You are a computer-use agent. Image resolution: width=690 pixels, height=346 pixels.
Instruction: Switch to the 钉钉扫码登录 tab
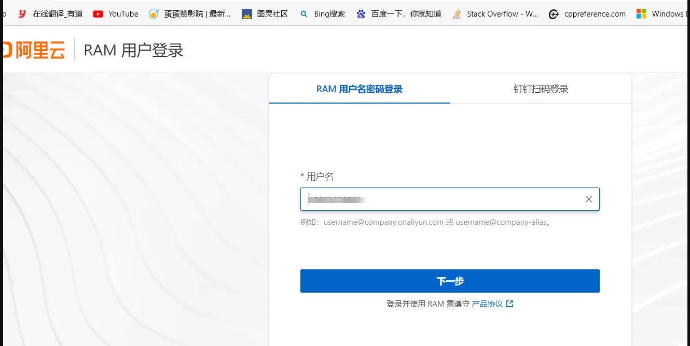click(541, 89)
